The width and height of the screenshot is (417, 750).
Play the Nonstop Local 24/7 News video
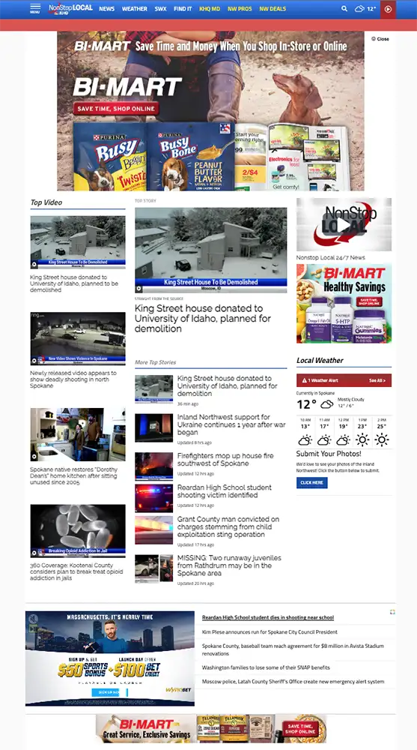[344, 224]
